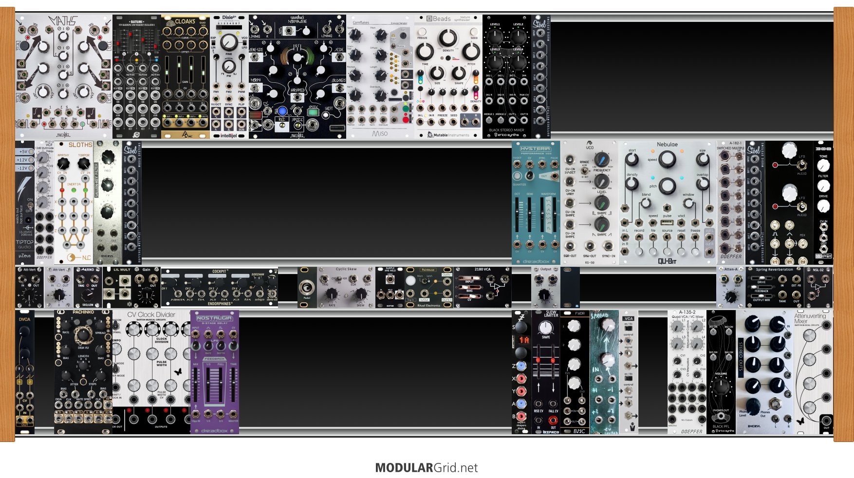Open the 308 Tone Filter Drive module

tap(823, 203)
